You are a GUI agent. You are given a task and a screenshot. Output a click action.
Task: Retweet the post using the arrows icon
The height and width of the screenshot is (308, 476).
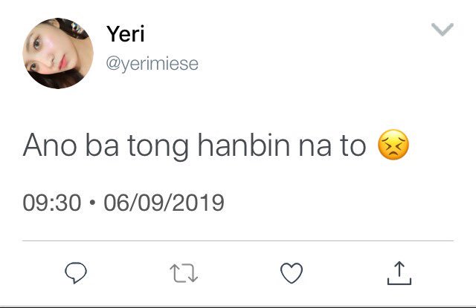(x=184, y=273)
